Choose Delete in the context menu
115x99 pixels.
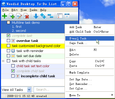[x=90, y=54]
